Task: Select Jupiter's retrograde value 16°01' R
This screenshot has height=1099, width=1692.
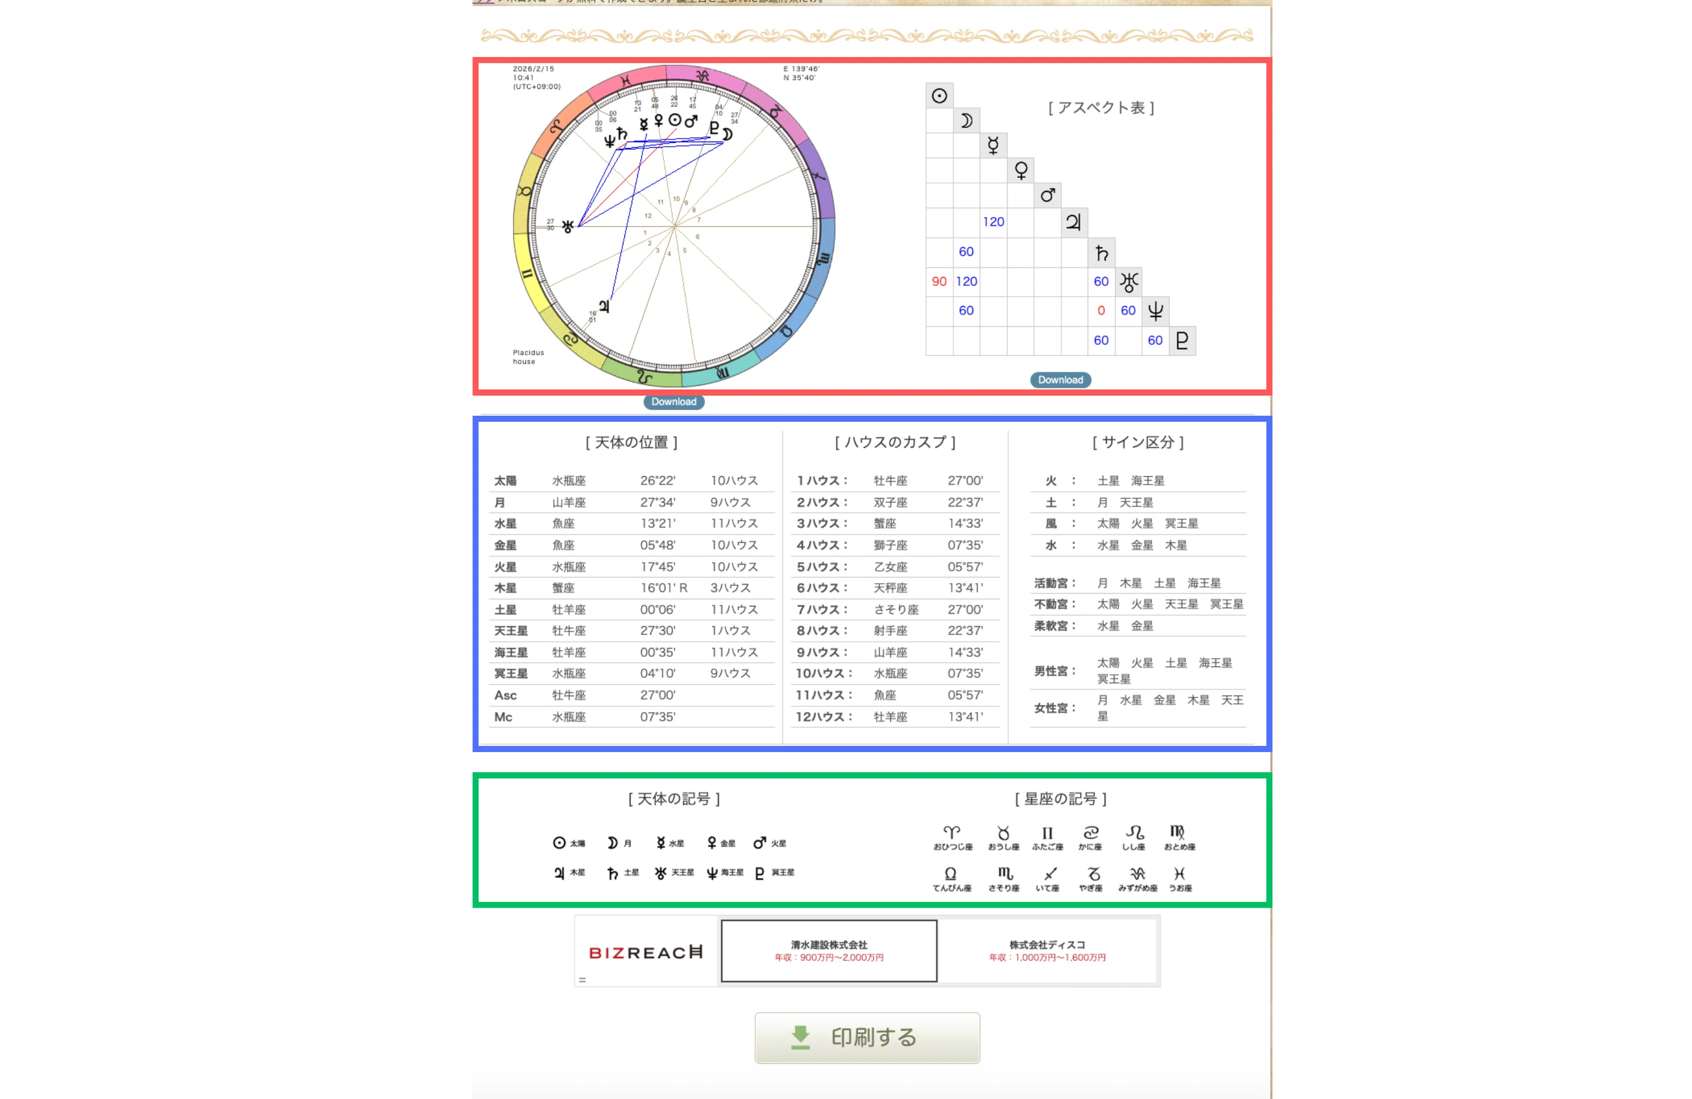Action: (664, 589)
